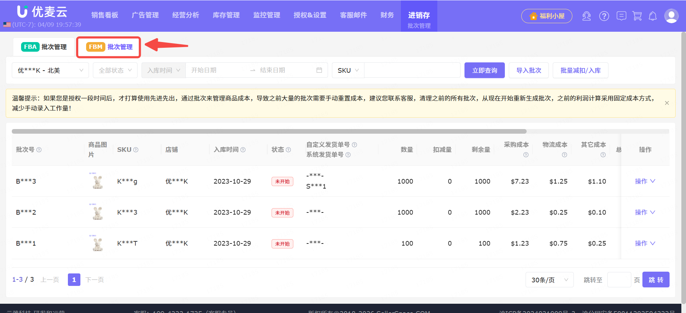Open the user avatar profile
Image resolution: width=686 pixels, height=313 pixels.
[x=671, y=16]
